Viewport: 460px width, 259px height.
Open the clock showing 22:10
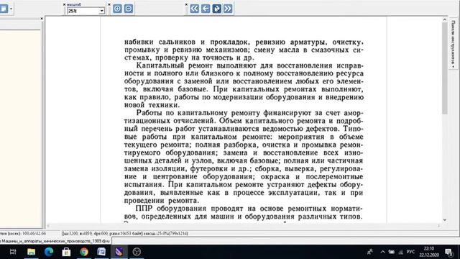coord(429,252)
